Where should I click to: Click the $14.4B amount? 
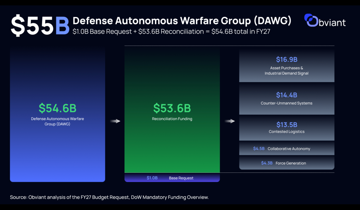point(287,95)
